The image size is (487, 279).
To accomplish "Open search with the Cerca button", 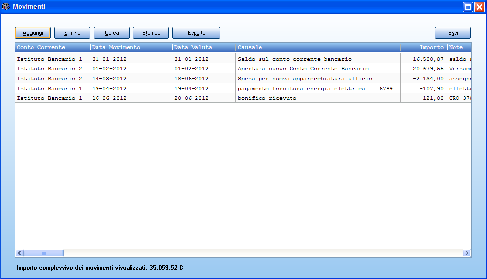I will pos(111,32).
